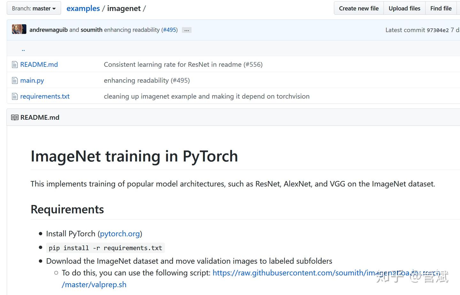The width and height of the screenshot is (460, 295).
Task: Open the Branch: master selector
Action: click(x=33, y=8)
